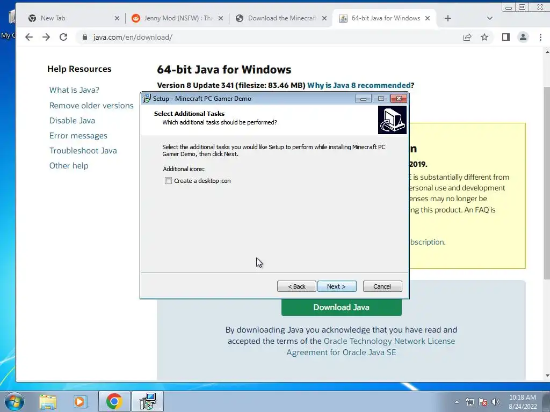Maximize the setup wizard window

pos(381,99)
